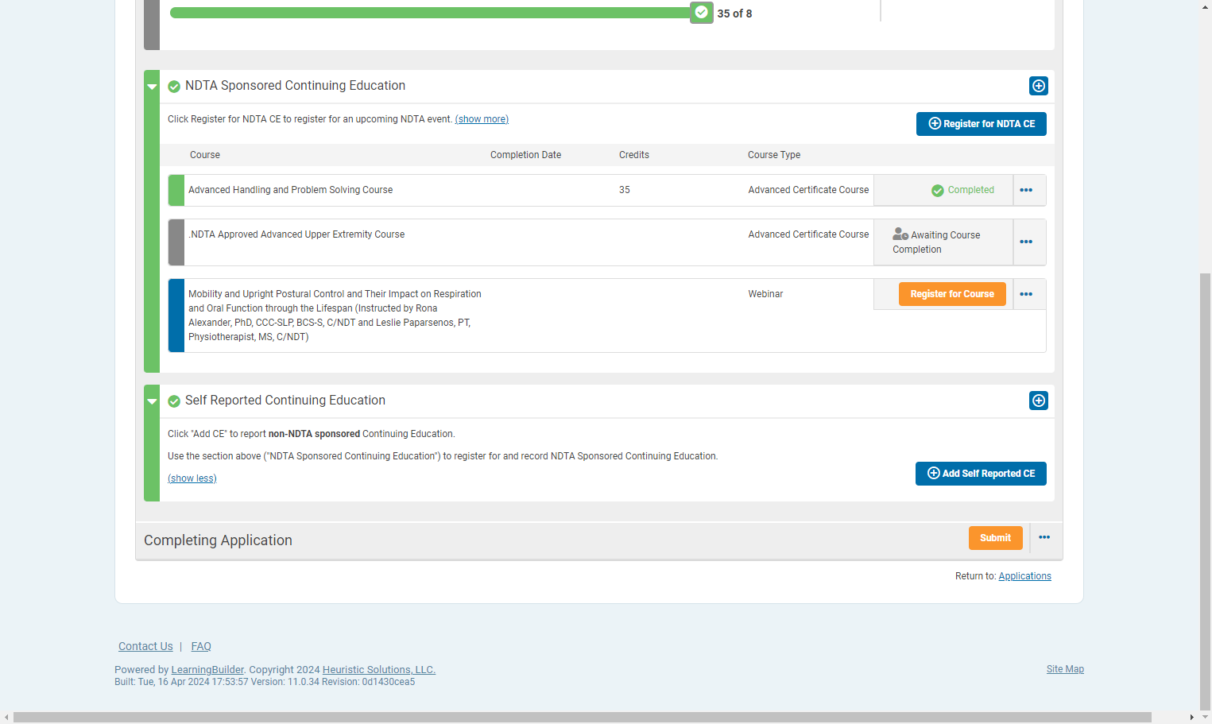Select Mobility and Upright Postural Control webinar text
The width and height of the screenshot is (1212, 724).
pyautogui.click(x=335, y=316)
